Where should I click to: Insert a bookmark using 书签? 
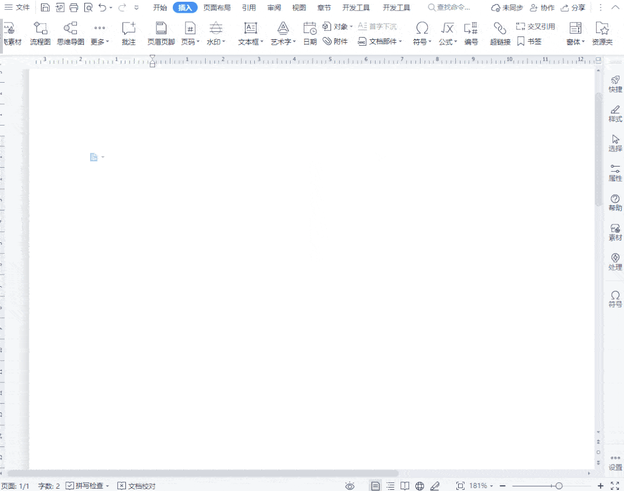coord(529,42)
